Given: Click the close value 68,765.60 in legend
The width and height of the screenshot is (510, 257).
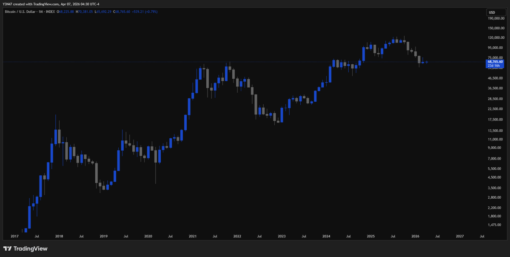Looking at the screenshot, I should pyautogui.click(x=122, y=12).
